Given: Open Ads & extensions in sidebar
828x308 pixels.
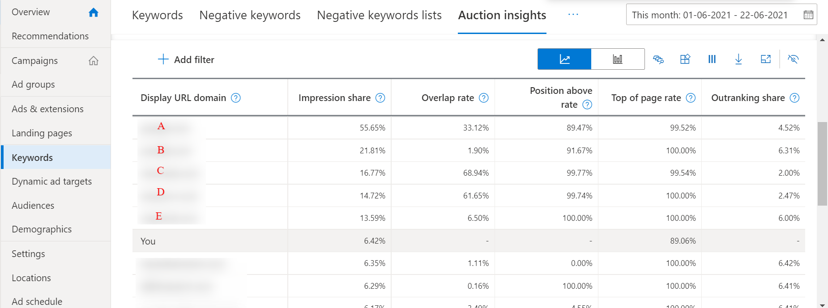Looking at the screenshot, I should click(47, 109).
